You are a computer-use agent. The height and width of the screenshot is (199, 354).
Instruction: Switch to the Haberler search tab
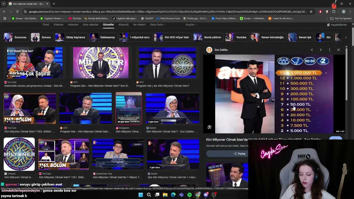tap(73, 25)
